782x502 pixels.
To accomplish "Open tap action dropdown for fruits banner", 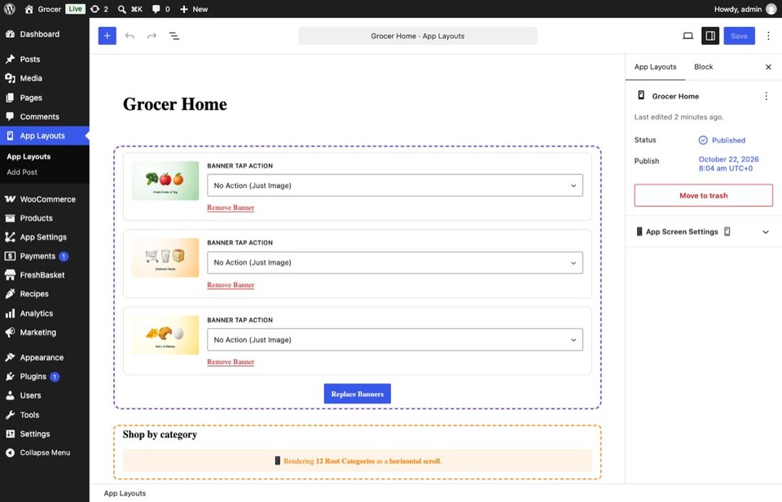I will (394, 186).
